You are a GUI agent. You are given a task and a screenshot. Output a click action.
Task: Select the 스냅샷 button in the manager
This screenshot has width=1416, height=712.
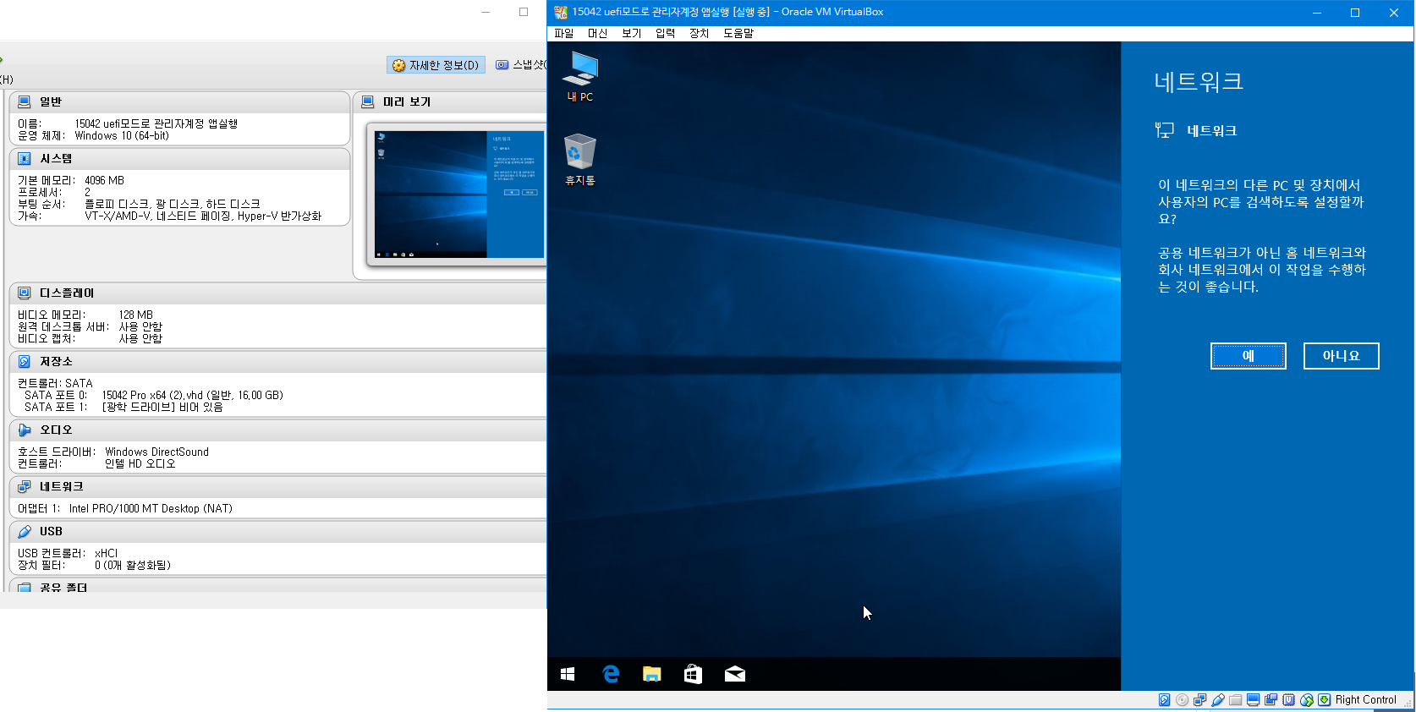(x=521, y=65)
